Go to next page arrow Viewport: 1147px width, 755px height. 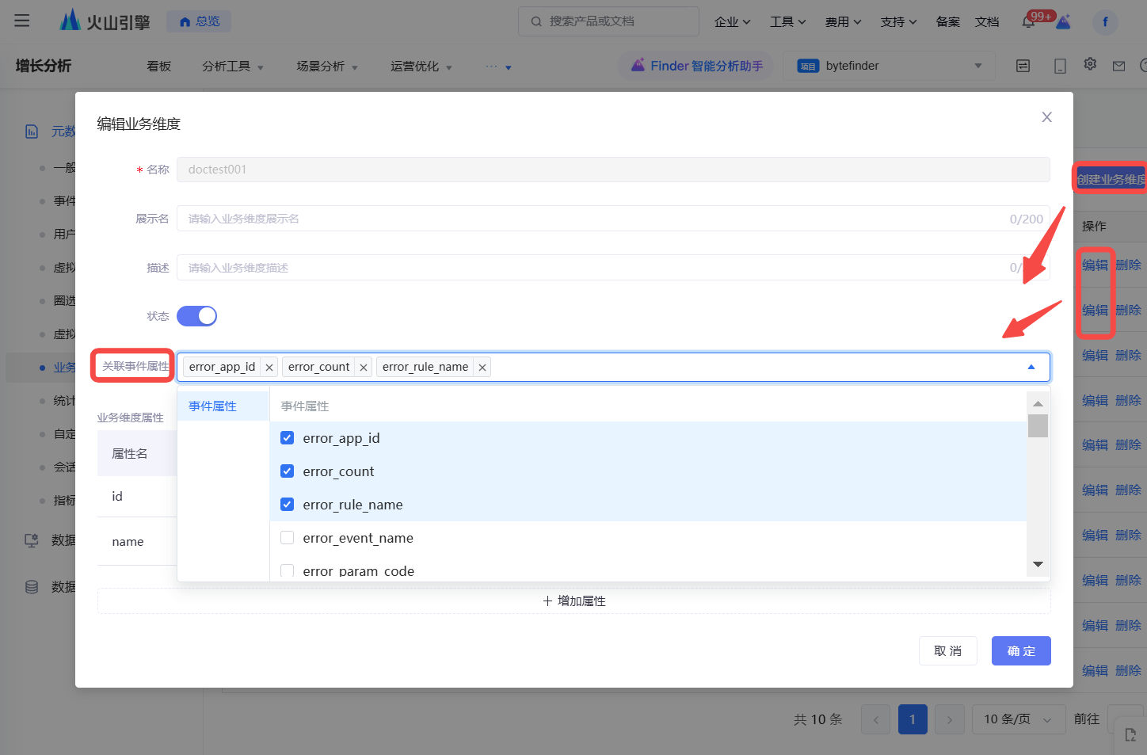(950, 719)
